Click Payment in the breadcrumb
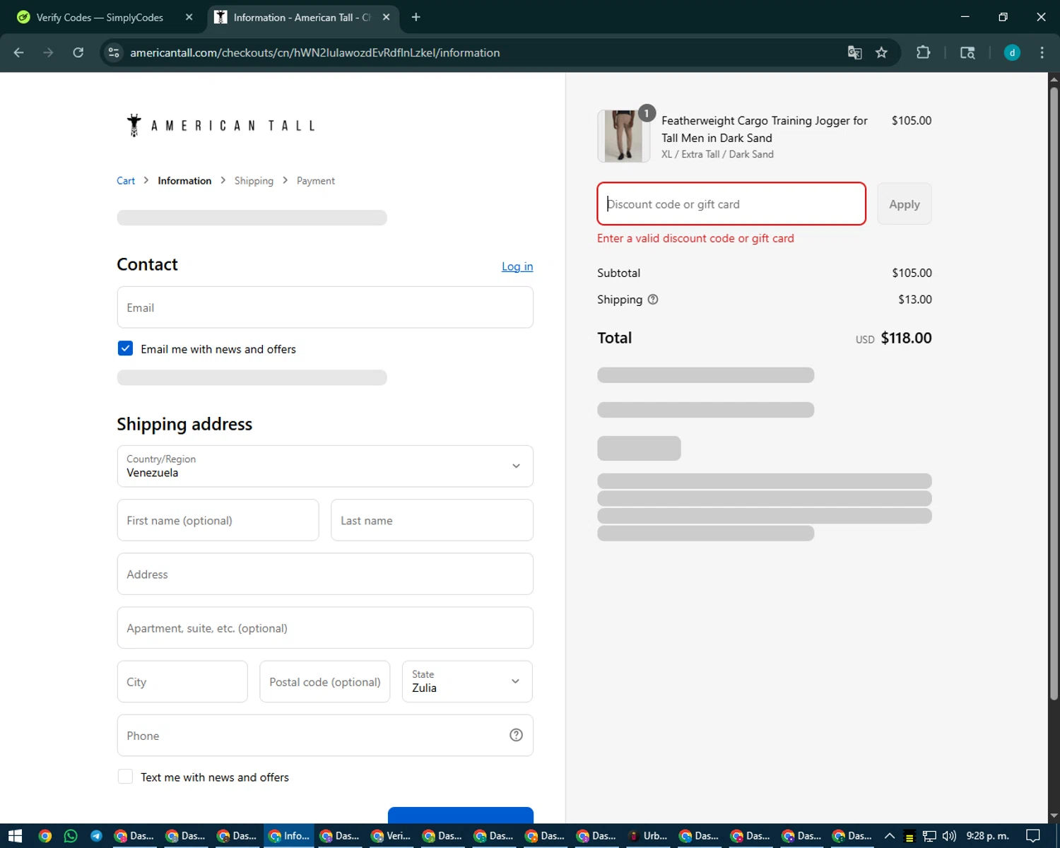 click(316, 181)
